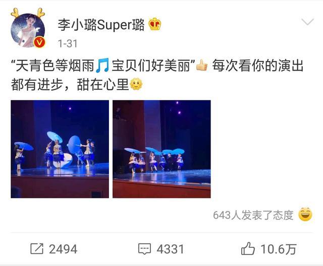Open second stage performance photo

click(161, 149)
